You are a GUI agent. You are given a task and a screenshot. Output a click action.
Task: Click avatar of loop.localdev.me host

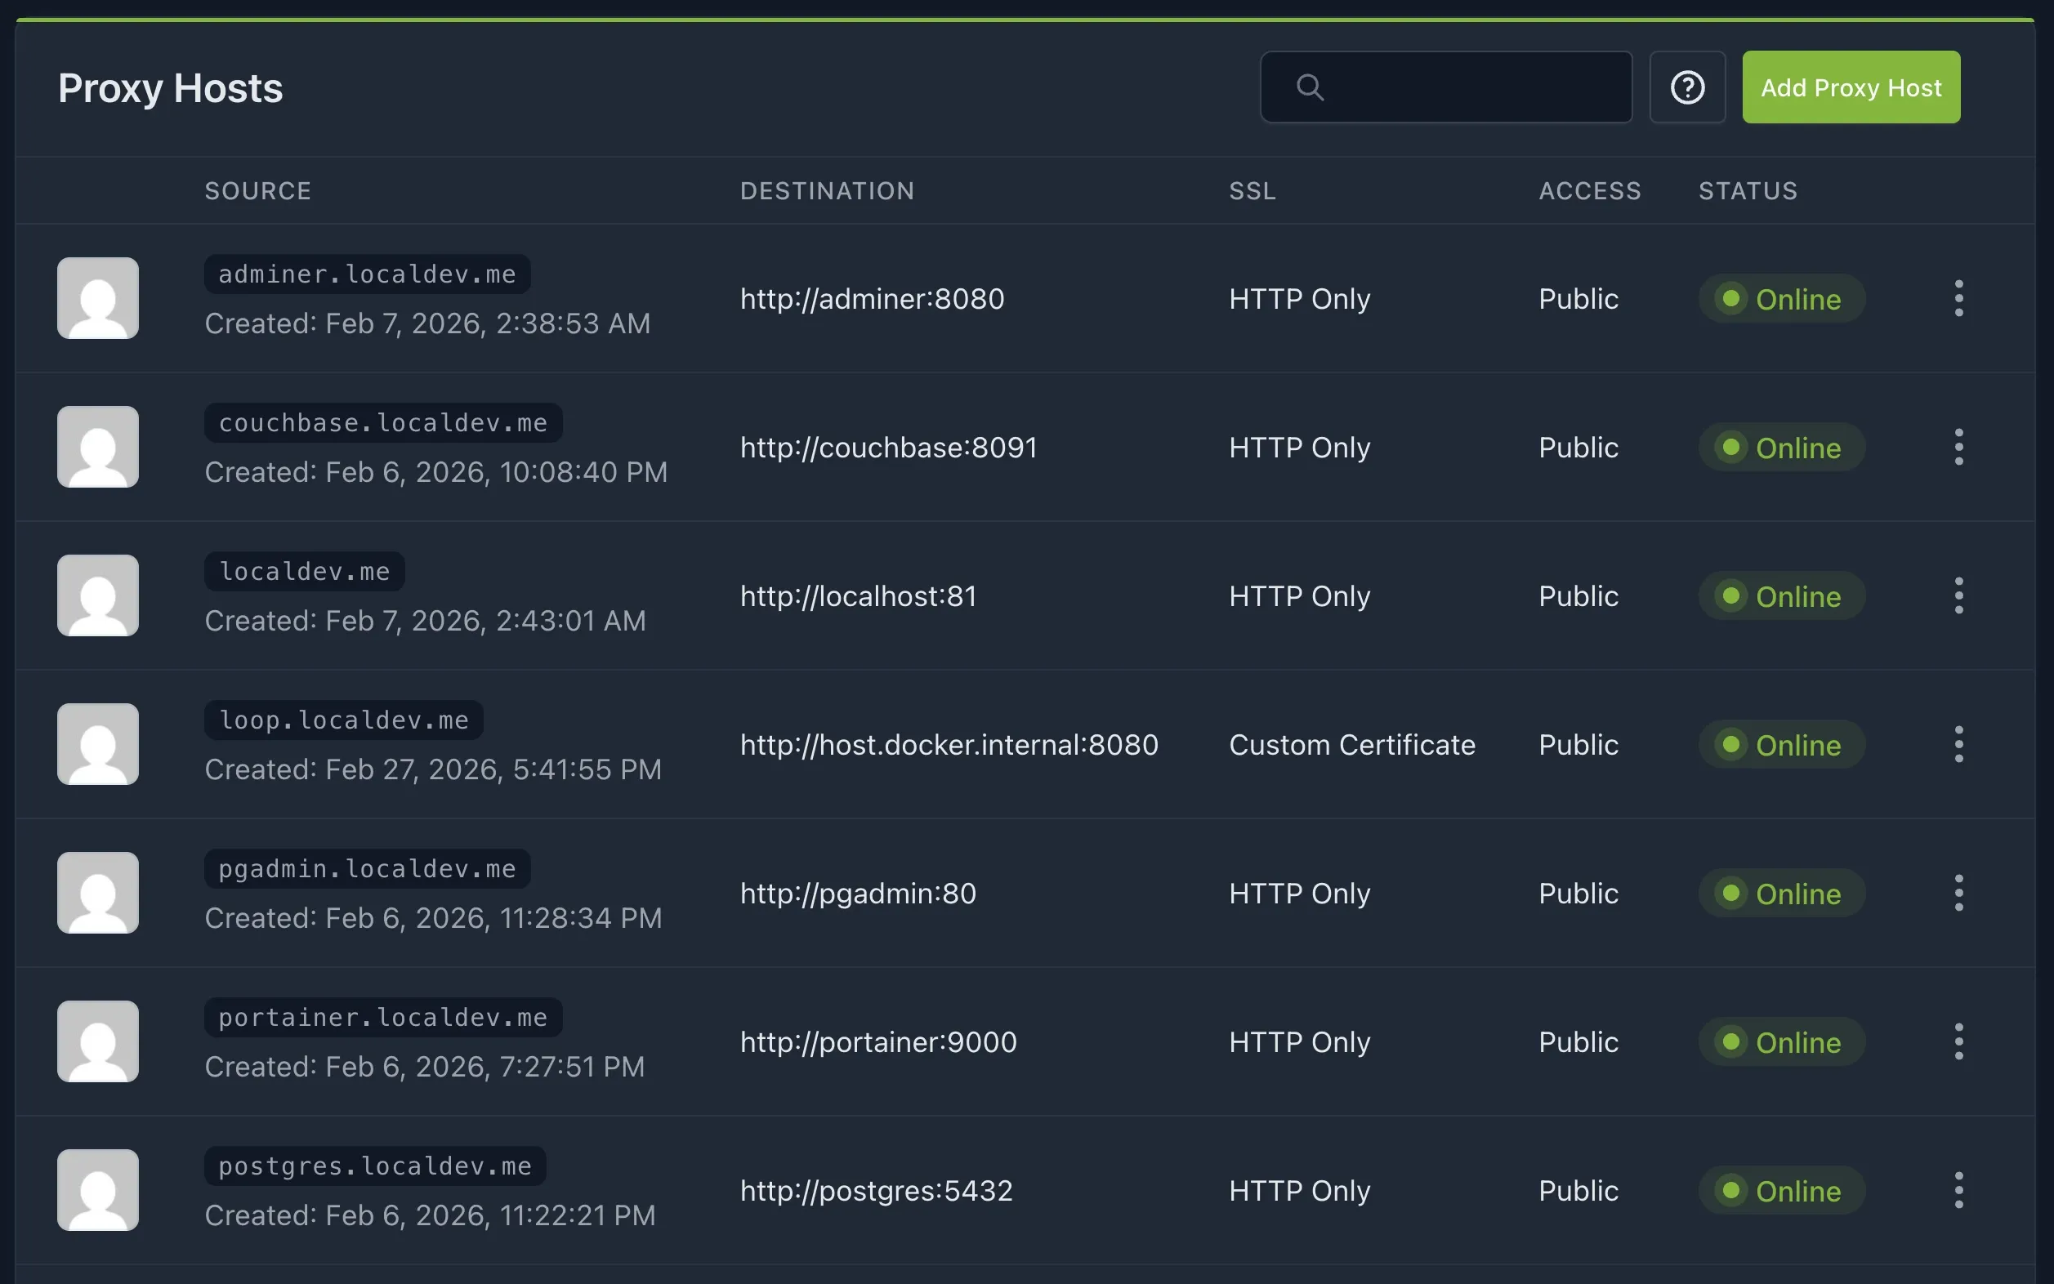[x=98, y=744]
